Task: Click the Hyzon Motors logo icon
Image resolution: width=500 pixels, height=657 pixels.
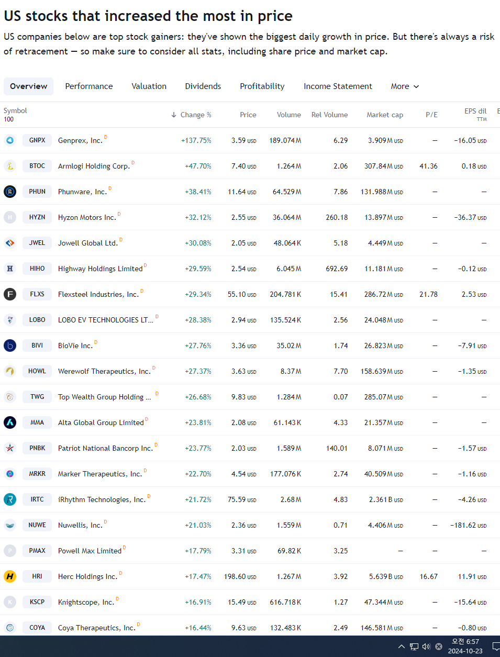Action: click(10, 217)
